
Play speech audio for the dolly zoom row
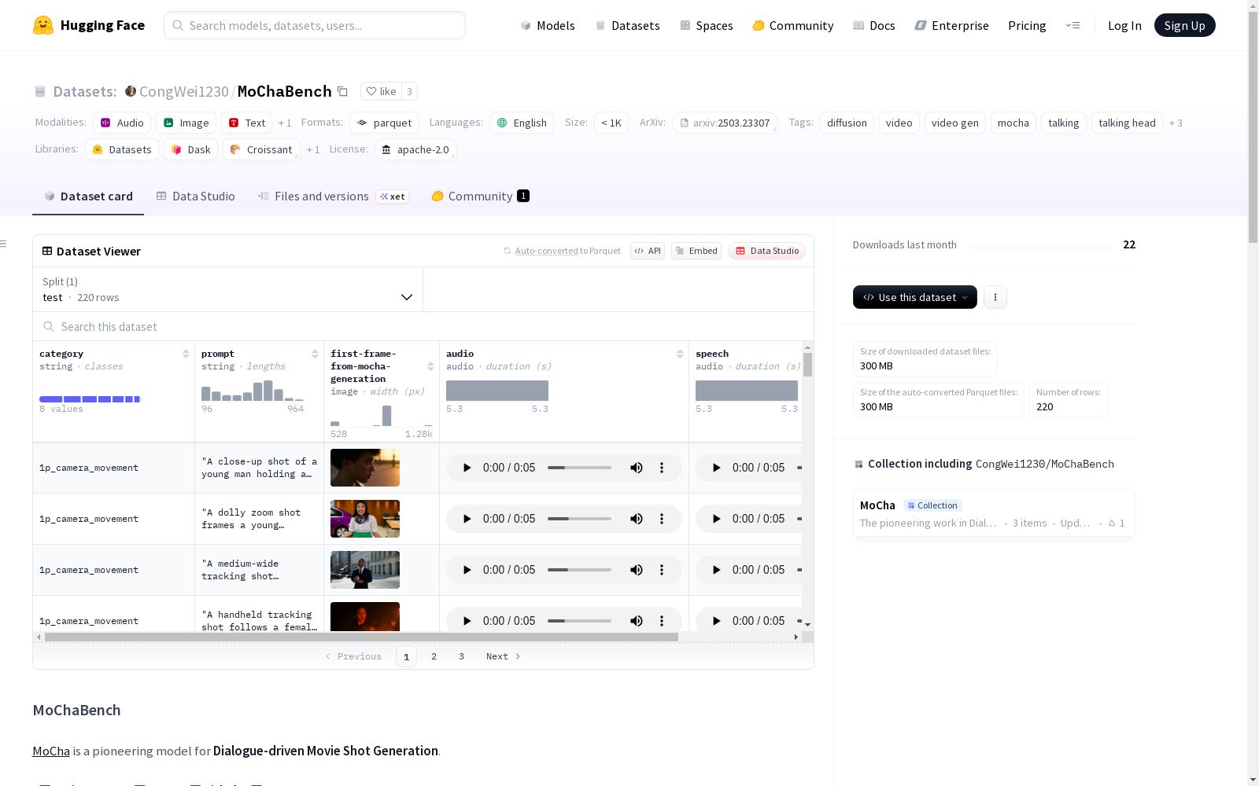pyautogui.click(x=716, y=519)
